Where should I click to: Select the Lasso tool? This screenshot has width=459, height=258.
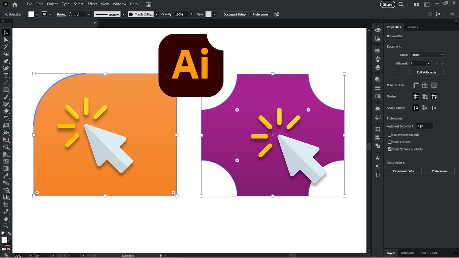coord(6,54)
